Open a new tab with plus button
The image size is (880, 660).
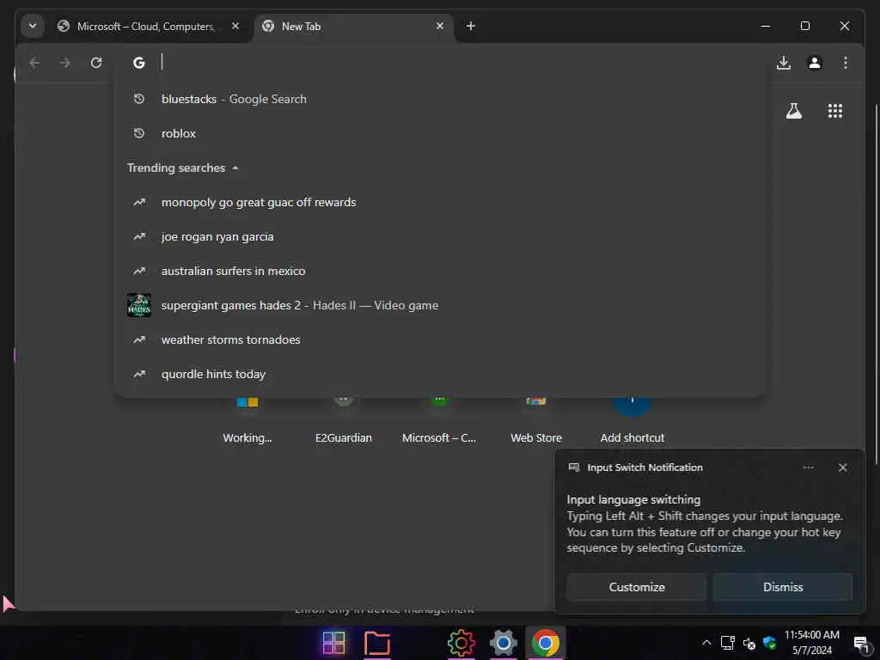470,26
